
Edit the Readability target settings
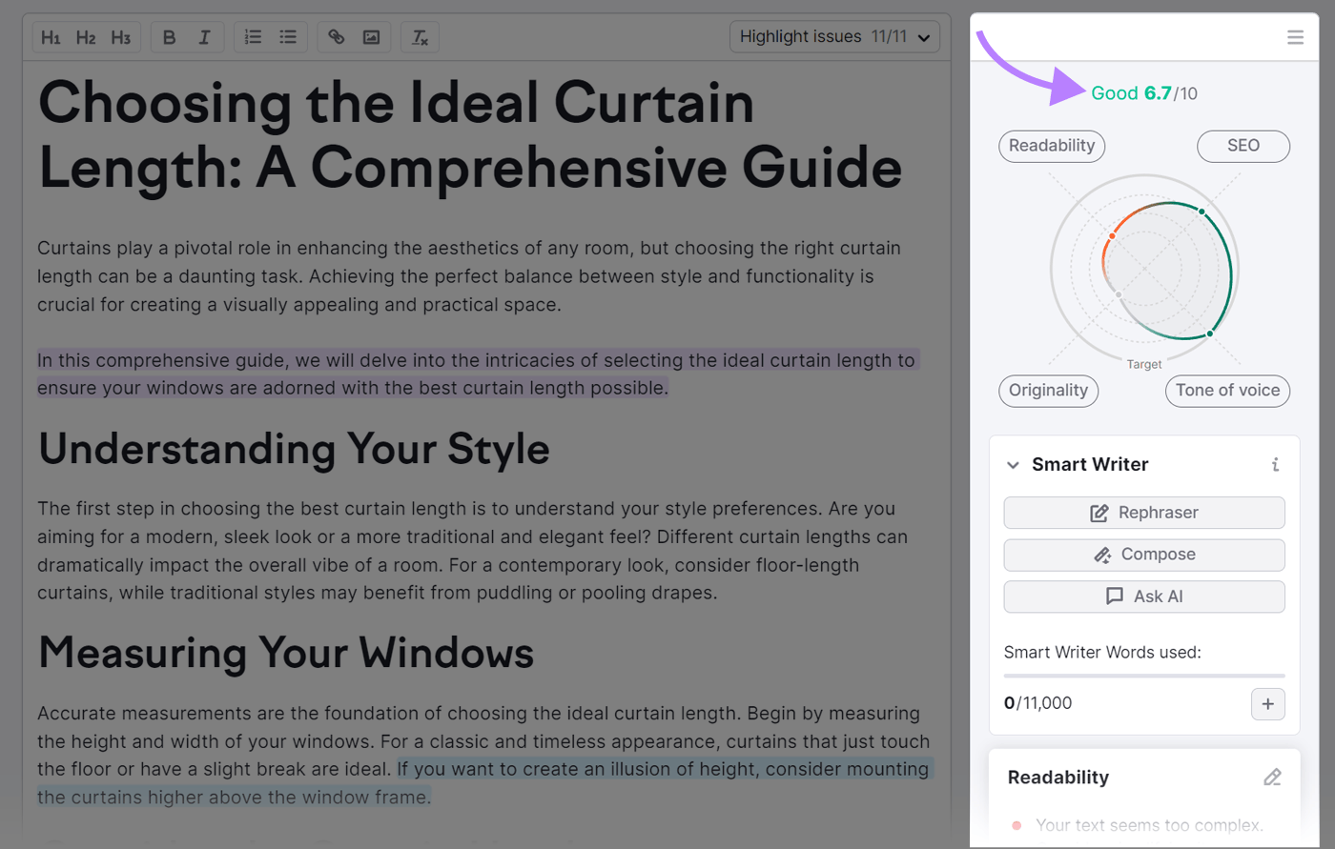point(1272,777)
